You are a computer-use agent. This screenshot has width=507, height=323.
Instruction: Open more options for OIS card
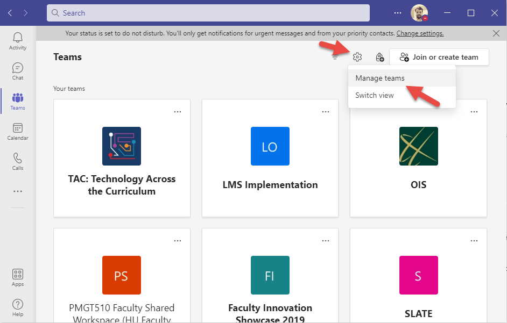tap(474, 112)
